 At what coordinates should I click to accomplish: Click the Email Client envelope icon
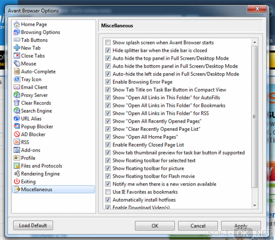[17, 87]
